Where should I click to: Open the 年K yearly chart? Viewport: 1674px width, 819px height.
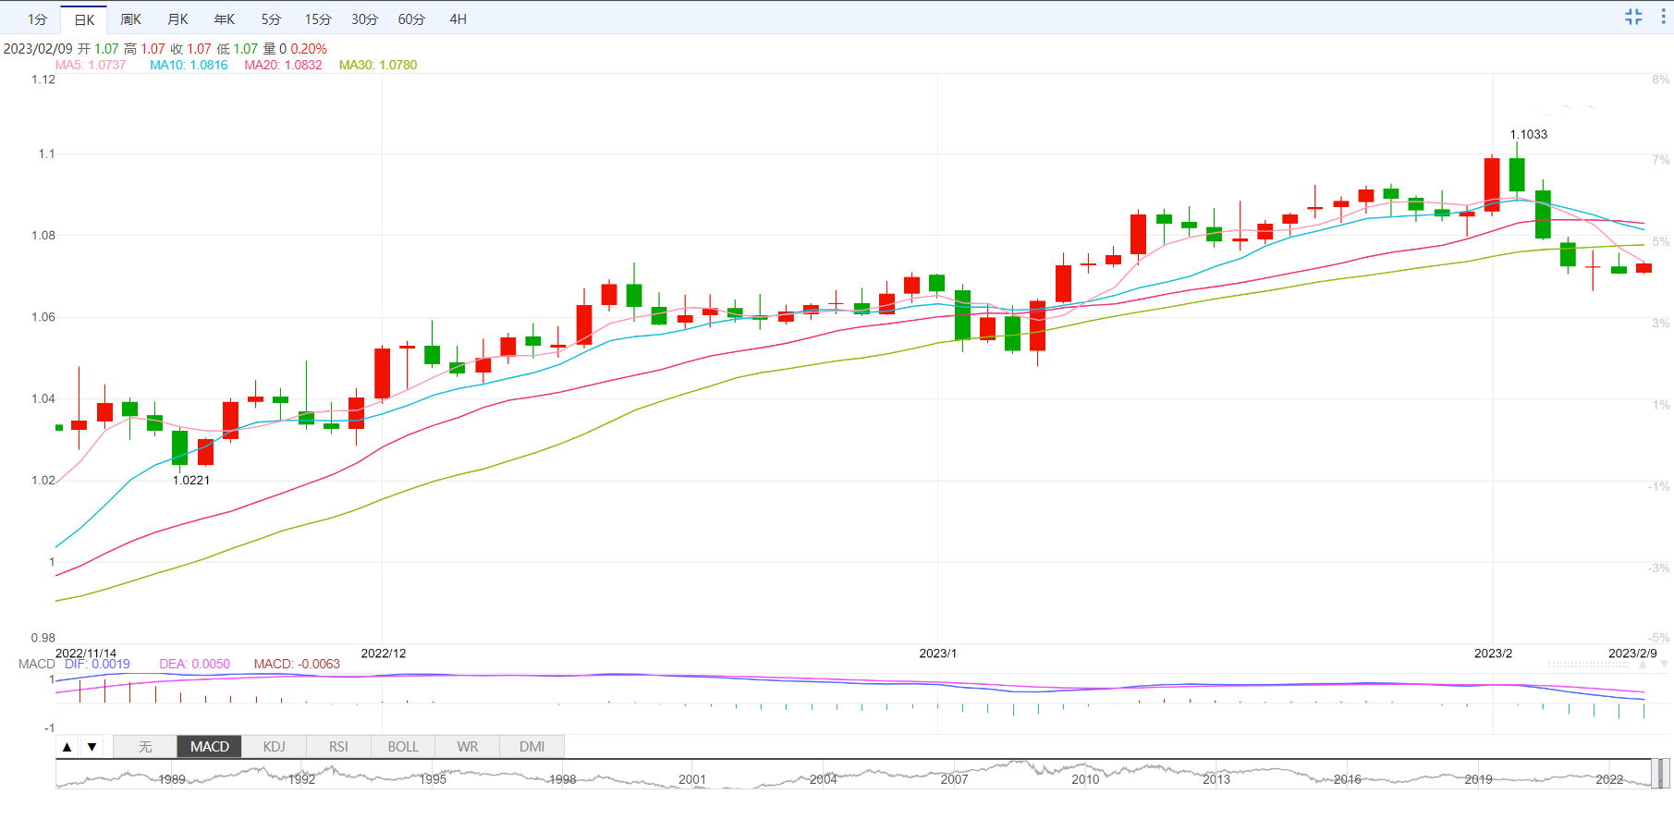[225, 19]
